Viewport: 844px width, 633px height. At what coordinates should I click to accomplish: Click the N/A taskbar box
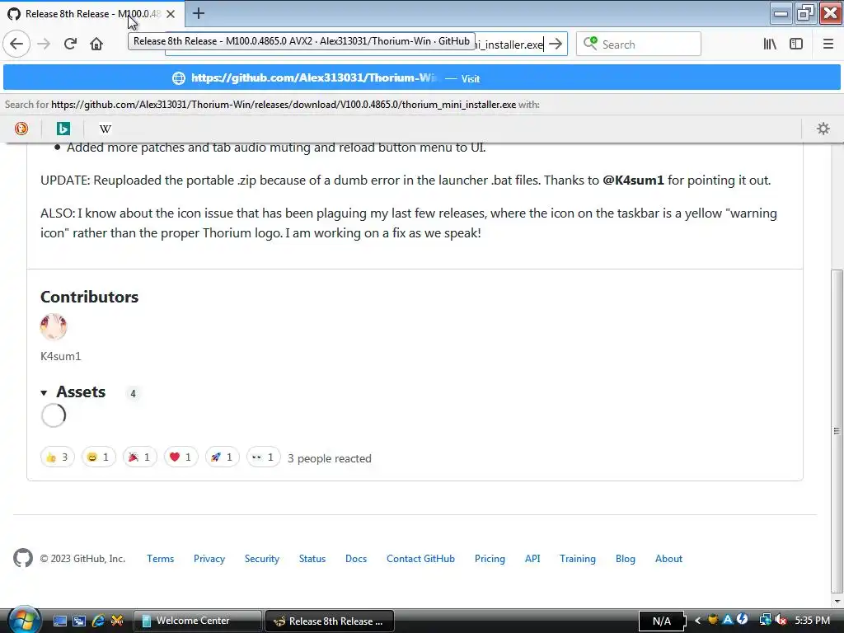(x=662, y=621)
